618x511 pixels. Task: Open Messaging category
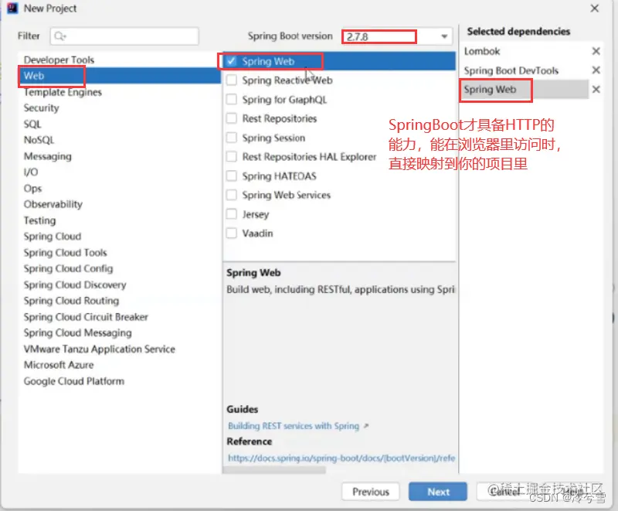(48, 156)
